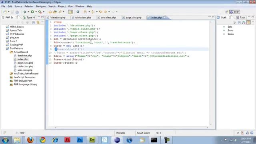
Task: Click the Debug bug icon
Action: [x=25, y=12]
